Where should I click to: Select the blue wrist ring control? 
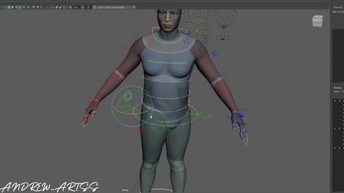tap(236, 113)
